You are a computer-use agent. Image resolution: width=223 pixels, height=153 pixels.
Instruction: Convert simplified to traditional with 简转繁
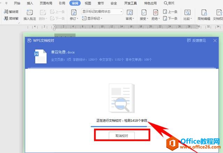coord(11,18)
